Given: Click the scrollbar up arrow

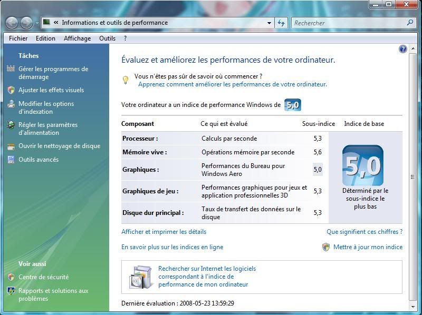Looking at the screenshot, I should point(413,48).
